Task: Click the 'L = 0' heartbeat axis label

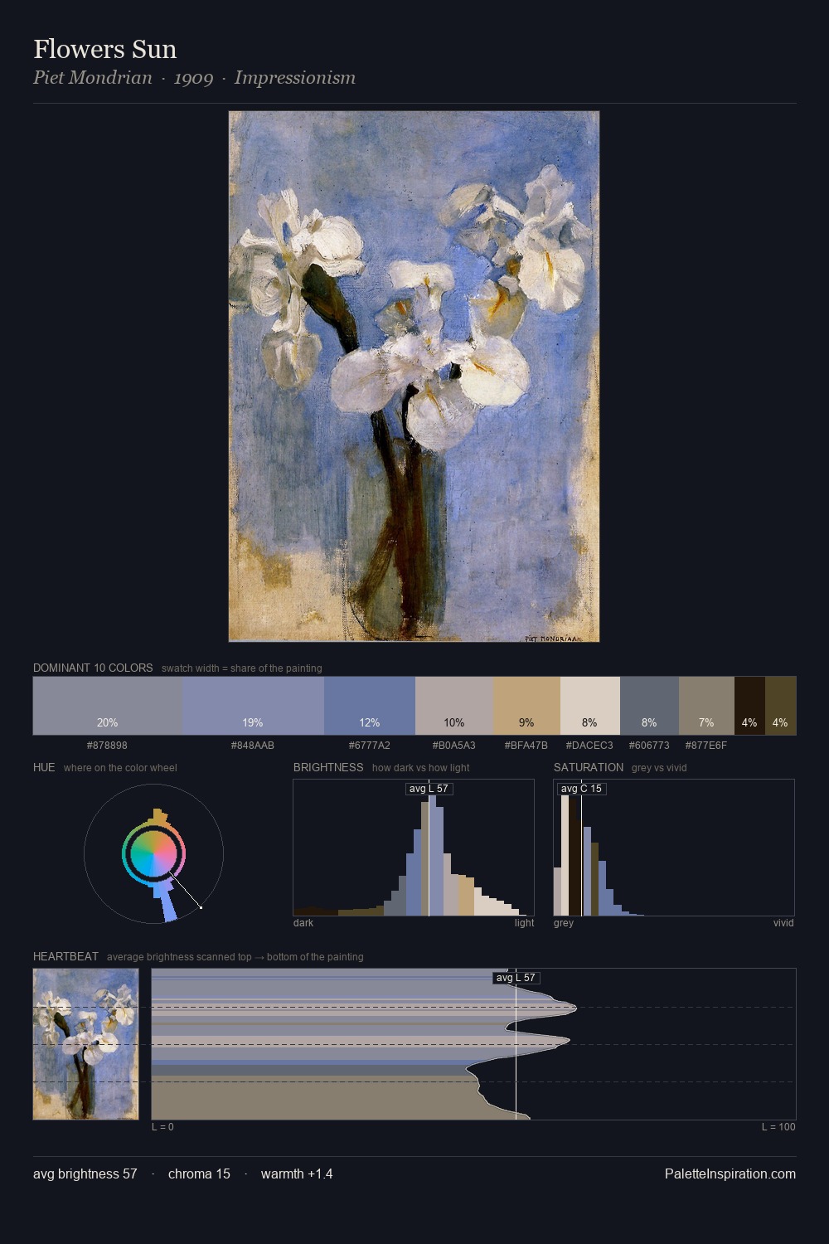Action: point(162,1126)
